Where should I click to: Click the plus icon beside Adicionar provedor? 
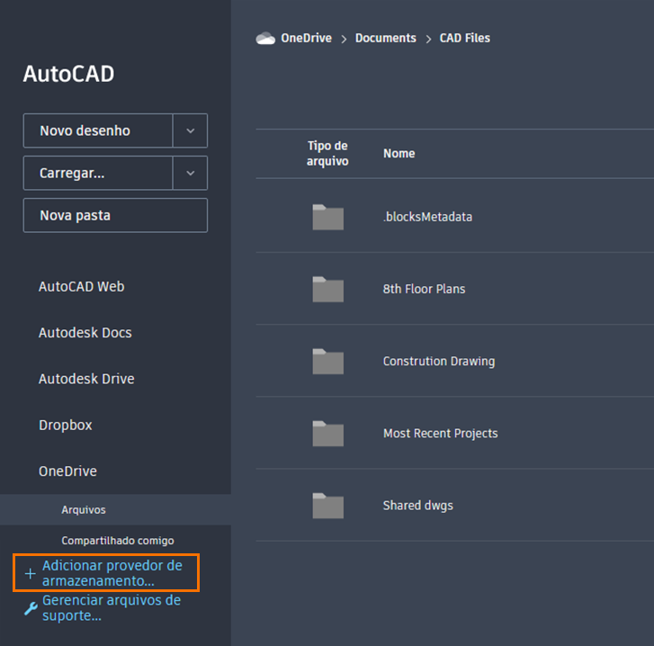(30, 573)
